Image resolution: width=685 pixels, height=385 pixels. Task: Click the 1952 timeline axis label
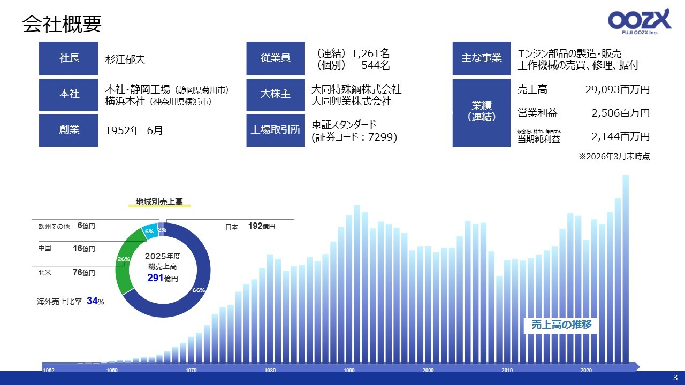tap(49, 370)
